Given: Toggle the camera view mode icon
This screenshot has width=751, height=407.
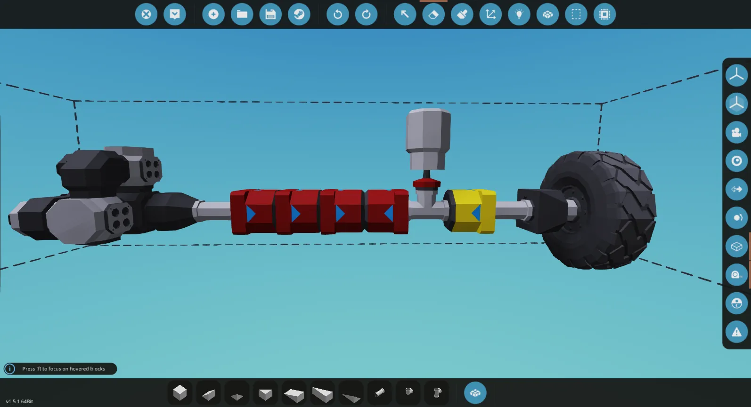Looking at the screenshot, I should point(736,133).
